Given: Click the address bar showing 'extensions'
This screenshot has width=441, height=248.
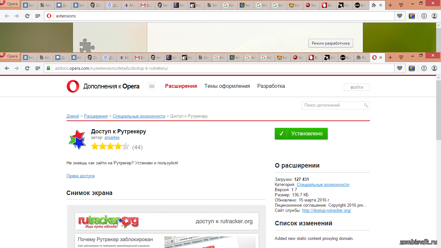Looking at the screenshot, I should (219, 16).
